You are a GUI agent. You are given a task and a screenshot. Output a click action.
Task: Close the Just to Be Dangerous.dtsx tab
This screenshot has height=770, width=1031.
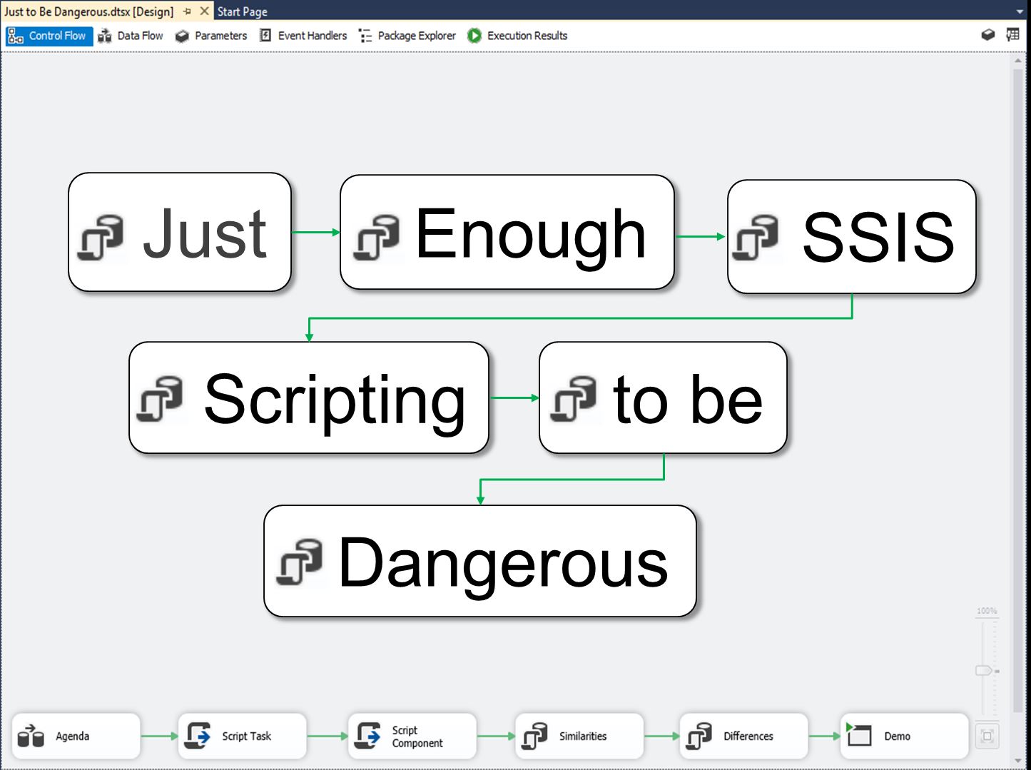204,11
